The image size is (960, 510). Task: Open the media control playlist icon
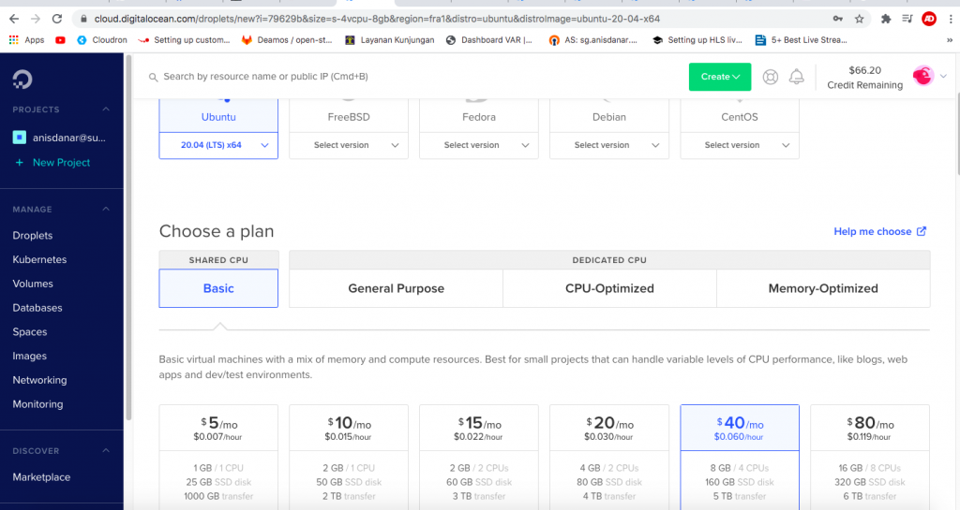907,19
